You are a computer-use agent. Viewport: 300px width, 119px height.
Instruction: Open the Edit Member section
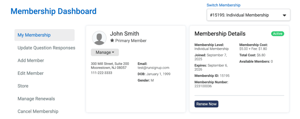click(x=30, y=73)
